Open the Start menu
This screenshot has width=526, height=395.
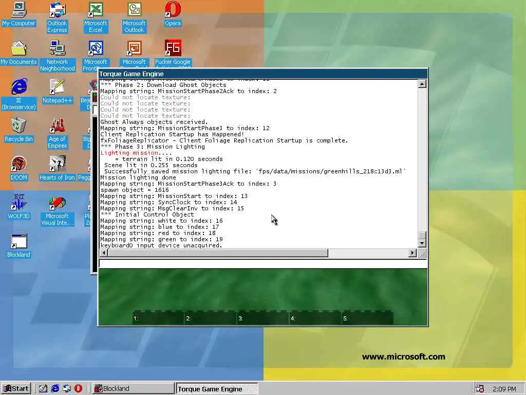[x=16, y=389]
